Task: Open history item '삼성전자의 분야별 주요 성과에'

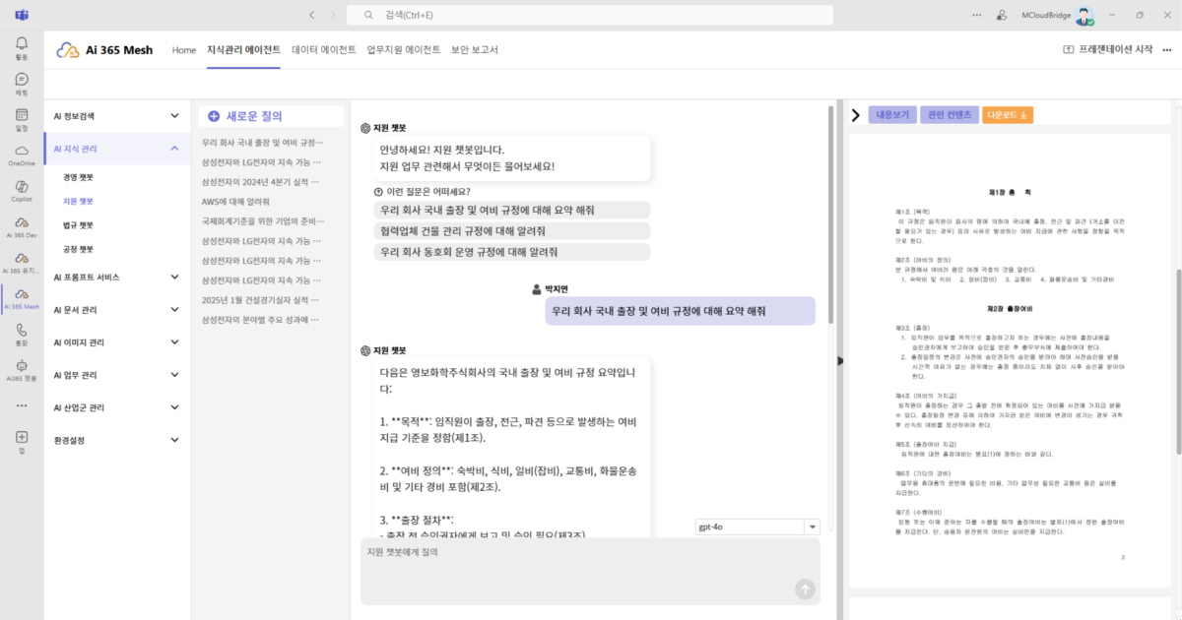Action: click(x=262, y=320)
